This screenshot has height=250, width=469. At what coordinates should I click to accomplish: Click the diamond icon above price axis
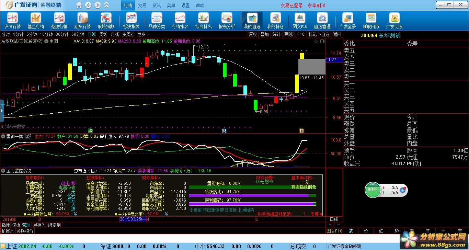pos(316,41)
